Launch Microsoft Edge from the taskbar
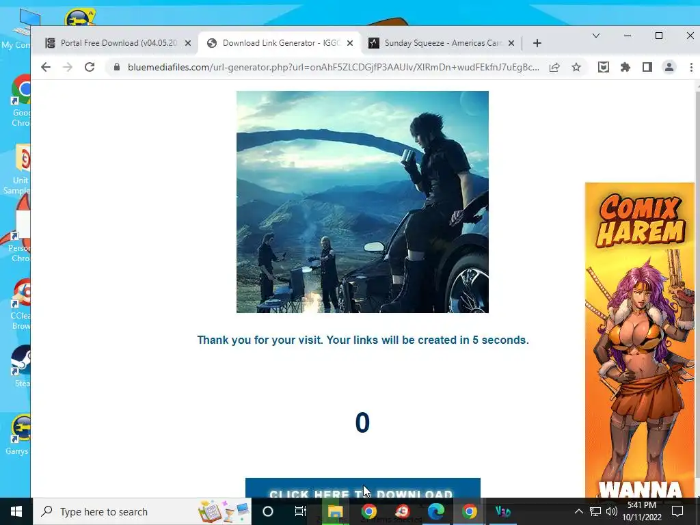This screenshot has width=700, height=525. coord(435,511)
